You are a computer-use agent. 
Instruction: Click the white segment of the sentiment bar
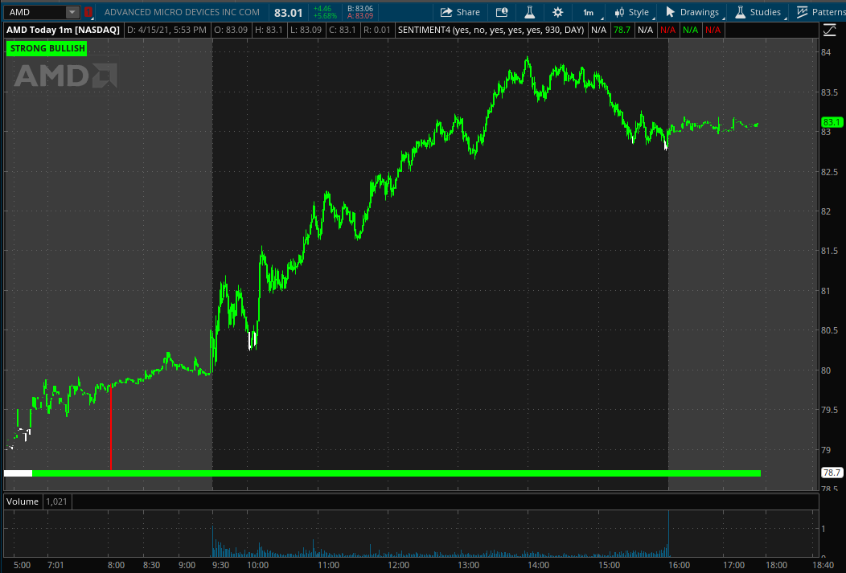point(18,473)
